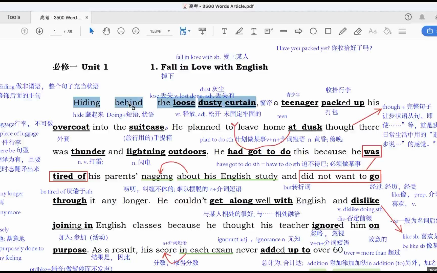
Task: Select the Eraser tool
Action: click(358, 31)
